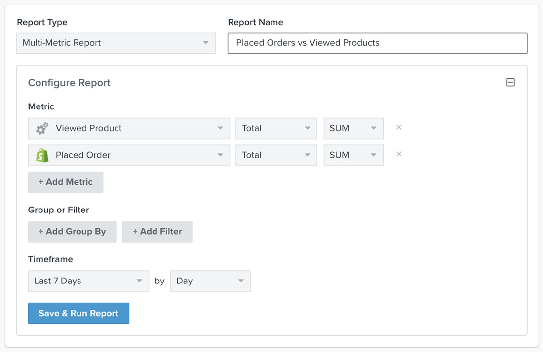Add a Group By to the report
The height and width of the screenshot is (352, 543).
(x=72, y=231)
